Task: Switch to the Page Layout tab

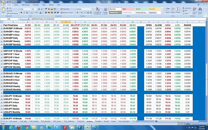Action: coord(26,5)
